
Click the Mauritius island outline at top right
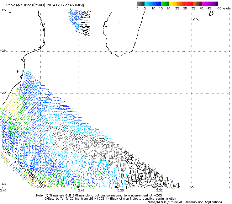click(x=211, y=13)
